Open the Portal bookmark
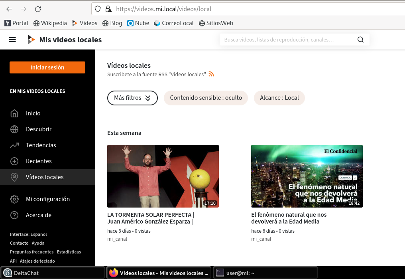The width and height of the screenshot is (405, 279). click(16, 23)
